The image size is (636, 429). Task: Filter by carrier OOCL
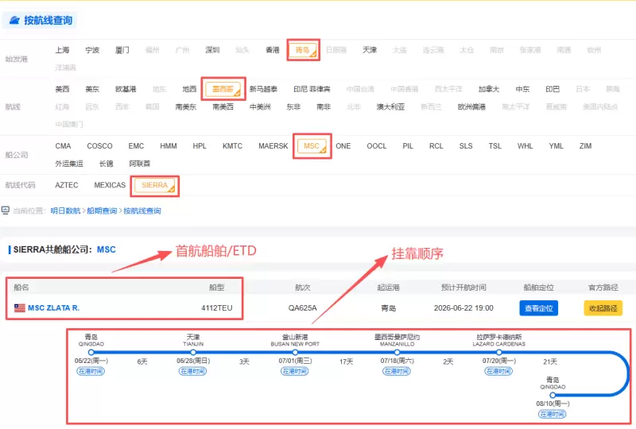click(x=377, y=146)
